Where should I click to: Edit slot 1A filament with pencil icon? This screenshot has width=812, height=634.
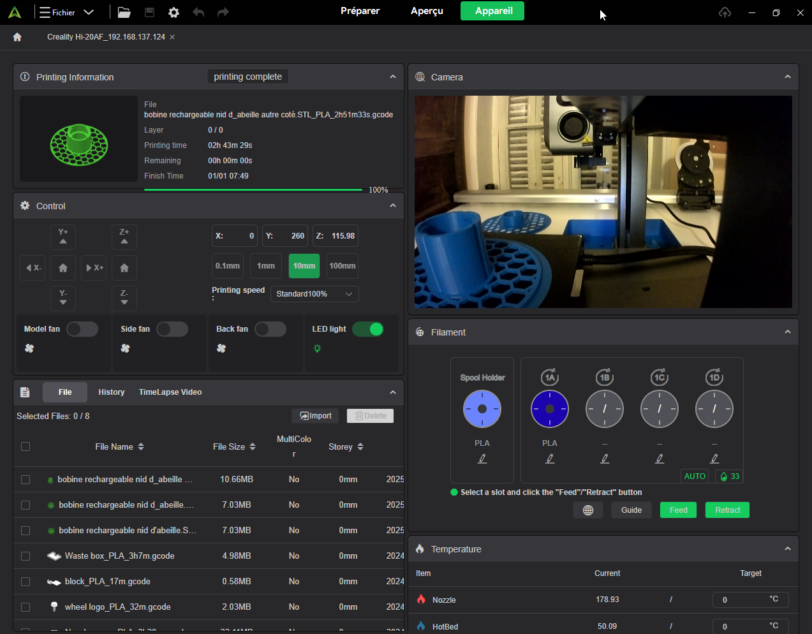click(550, 459)
